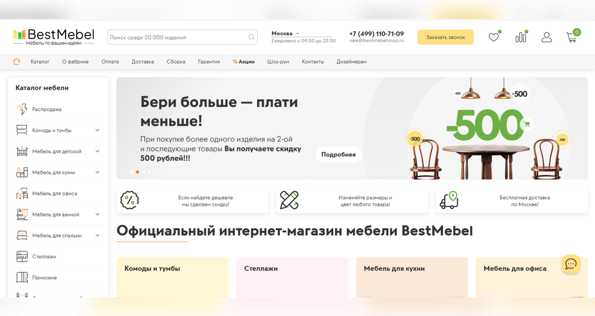This screenshot has height=316, width=595.
Task: Click the Распродажа sale icon
Action: pos(22,109)
